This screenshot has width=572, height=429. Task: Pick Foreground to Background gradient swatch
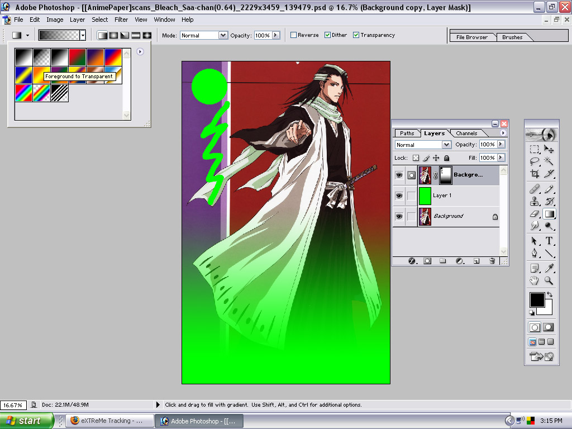tap(23, 58)
